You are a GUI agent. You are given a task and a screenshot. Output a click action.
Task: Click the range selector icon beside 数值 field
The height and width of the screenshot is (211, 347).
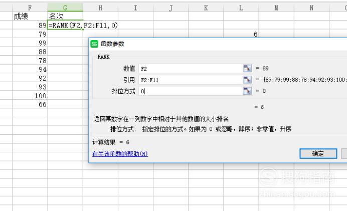tap(246, 68)
